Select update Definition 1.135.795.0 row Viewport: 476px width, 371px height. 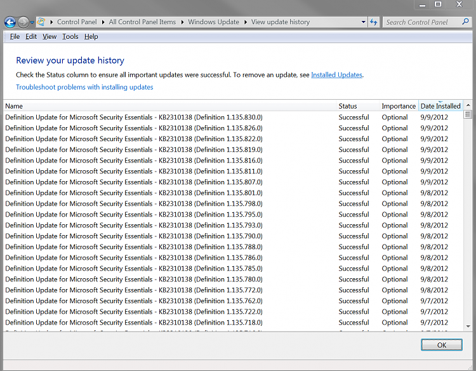tap(233, 215)
